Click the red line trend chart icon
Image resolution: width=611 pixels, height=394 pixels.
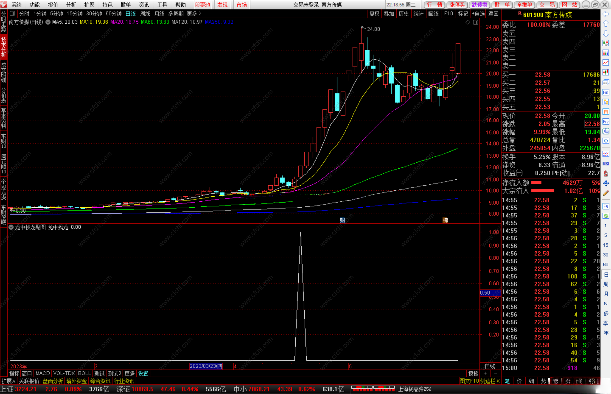[606, 63]
